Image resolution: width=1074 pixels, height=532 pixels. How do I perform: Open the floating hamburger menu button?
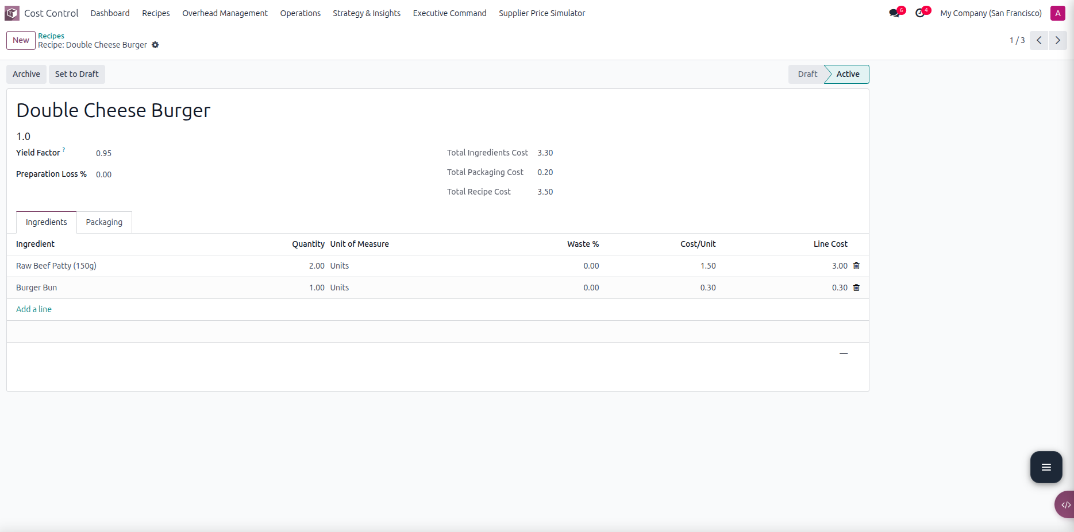(x=1046, y=467)
